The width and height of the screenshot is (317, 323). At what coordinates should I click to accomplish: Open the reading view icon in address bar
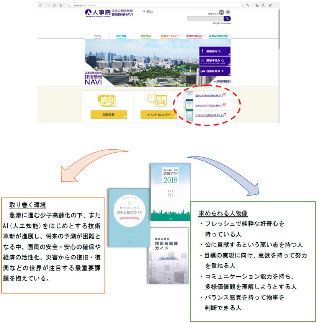click(x=243, y=5)
